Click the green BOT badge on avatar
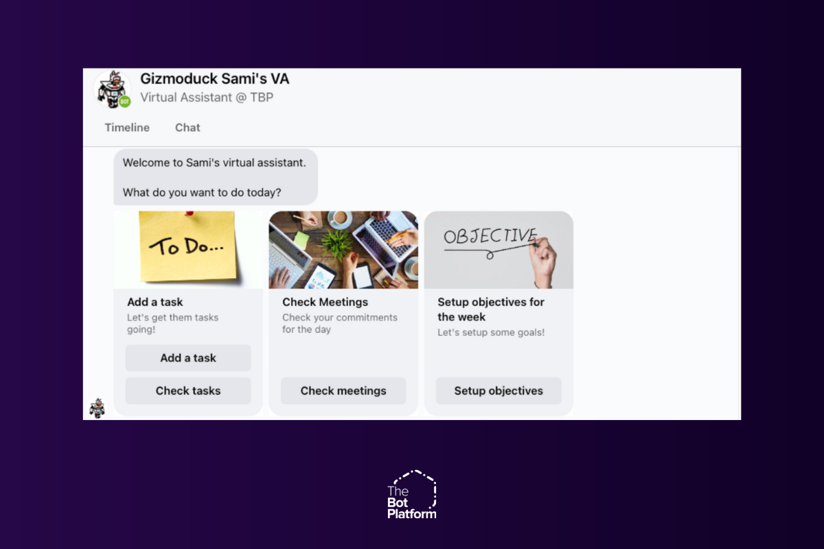 pyautogui.click(x=124, y=102)
